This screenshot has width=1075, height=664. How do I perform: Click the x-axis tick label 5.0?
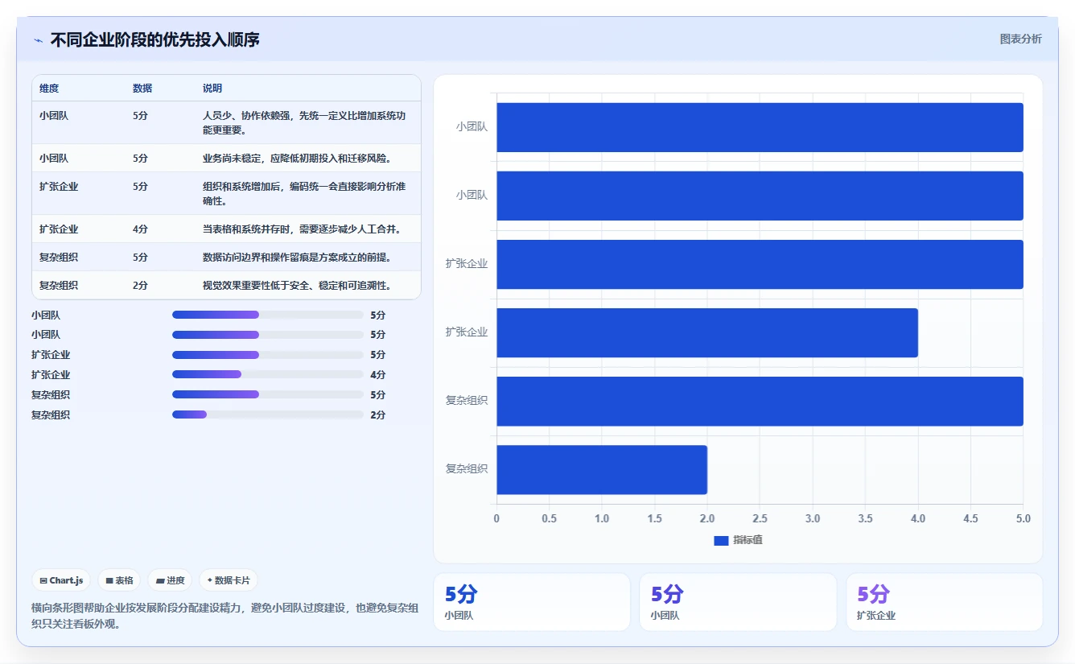click(1023, 518)
